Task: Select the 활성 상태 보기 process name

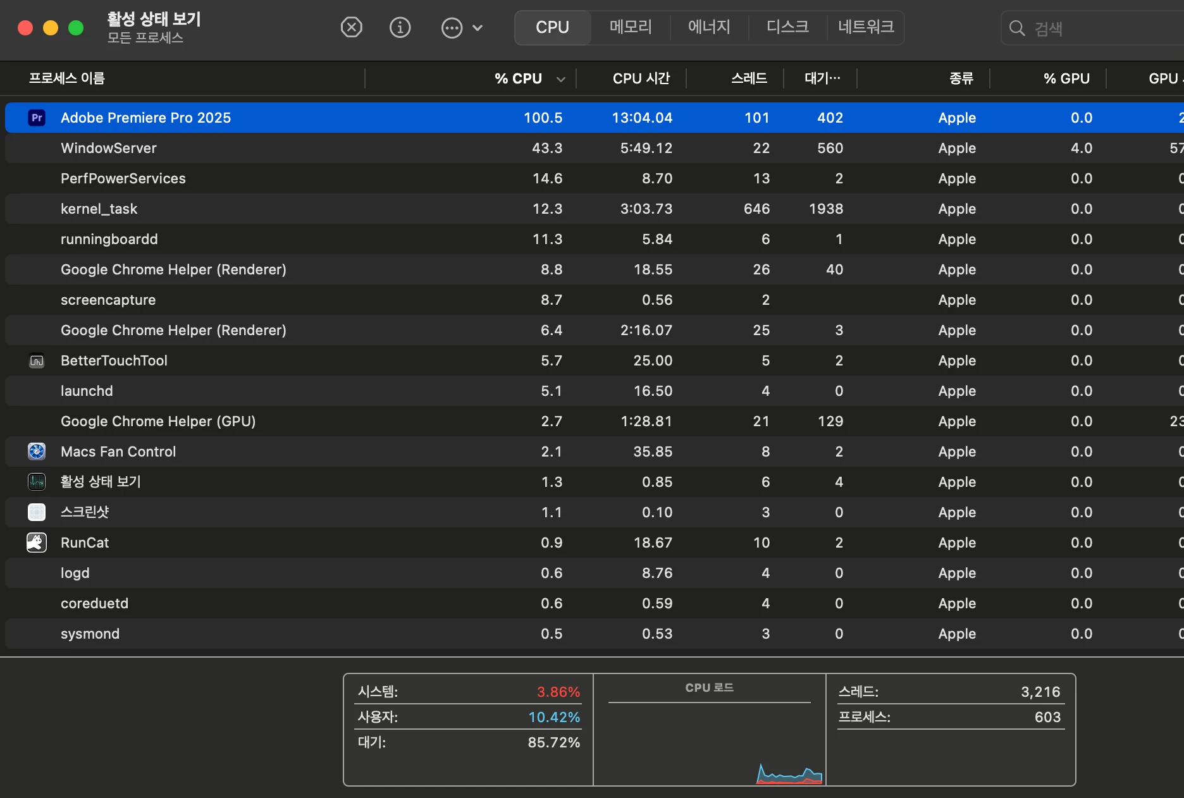Action: coord(101,482)
